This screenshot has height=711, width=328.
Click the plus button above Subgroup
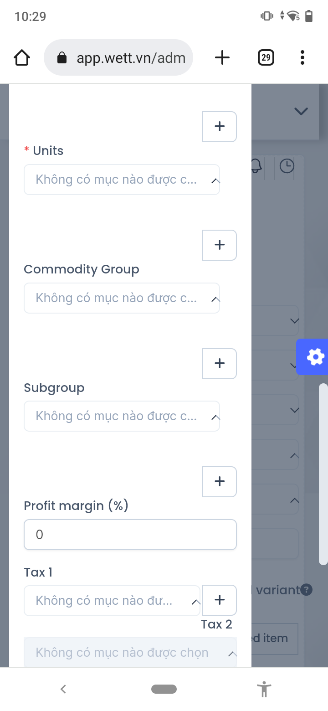[219, 363]
